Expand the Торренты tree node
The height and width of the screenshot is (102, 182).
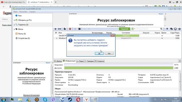tap(14, 25)
